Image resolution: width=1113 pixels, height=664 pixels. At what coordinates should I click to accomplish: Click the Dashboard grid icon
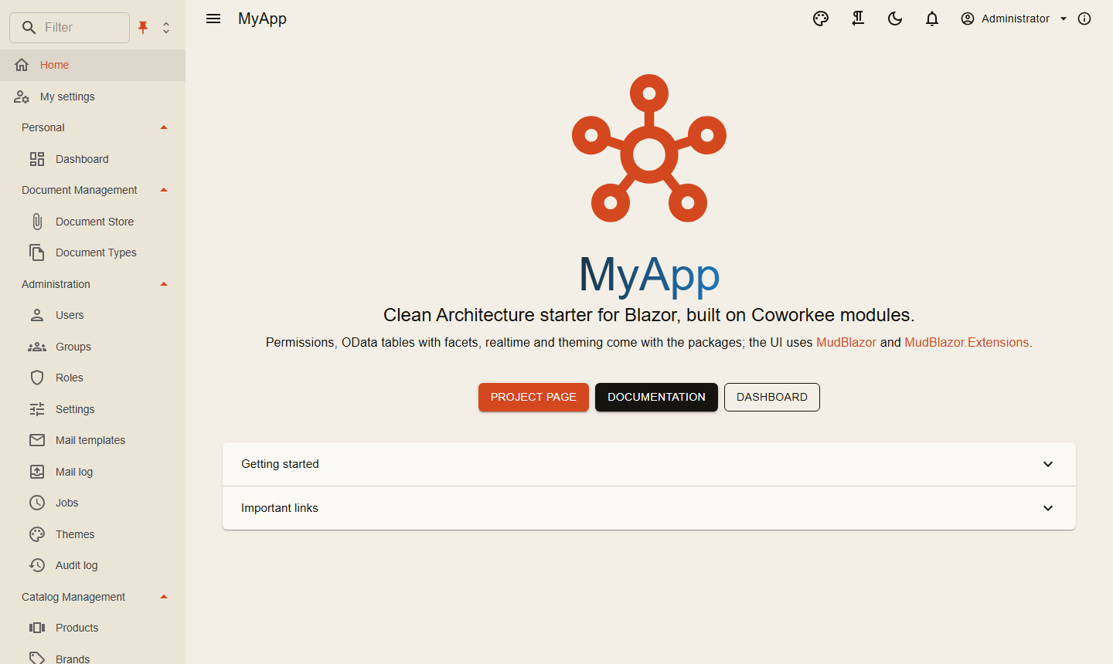click(x=37, y=159)
